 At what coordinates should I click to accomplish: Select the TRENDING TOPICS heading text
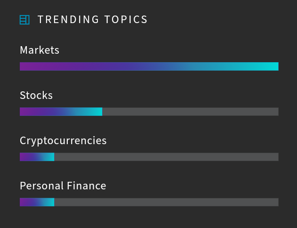(92, 19)
